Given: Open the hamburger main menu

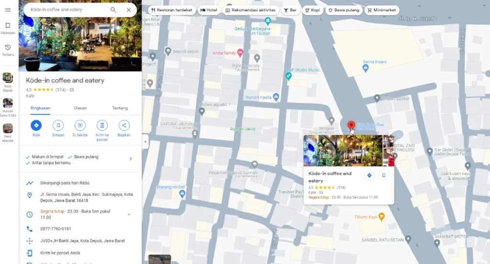Looking at the screenshot, I should [x=8, y=10].
